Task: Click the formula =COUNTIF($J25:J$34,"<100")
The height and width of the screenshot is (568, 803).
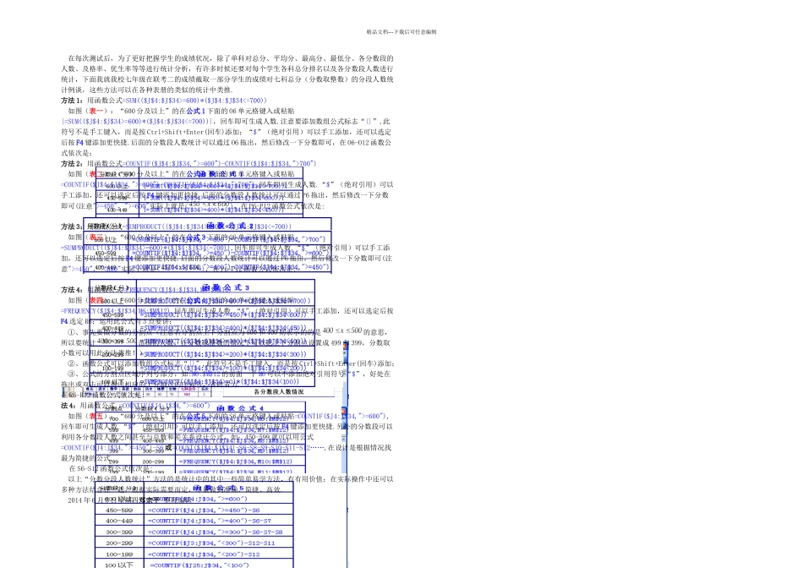Action: pyautogui.click(x=199, y=565)
